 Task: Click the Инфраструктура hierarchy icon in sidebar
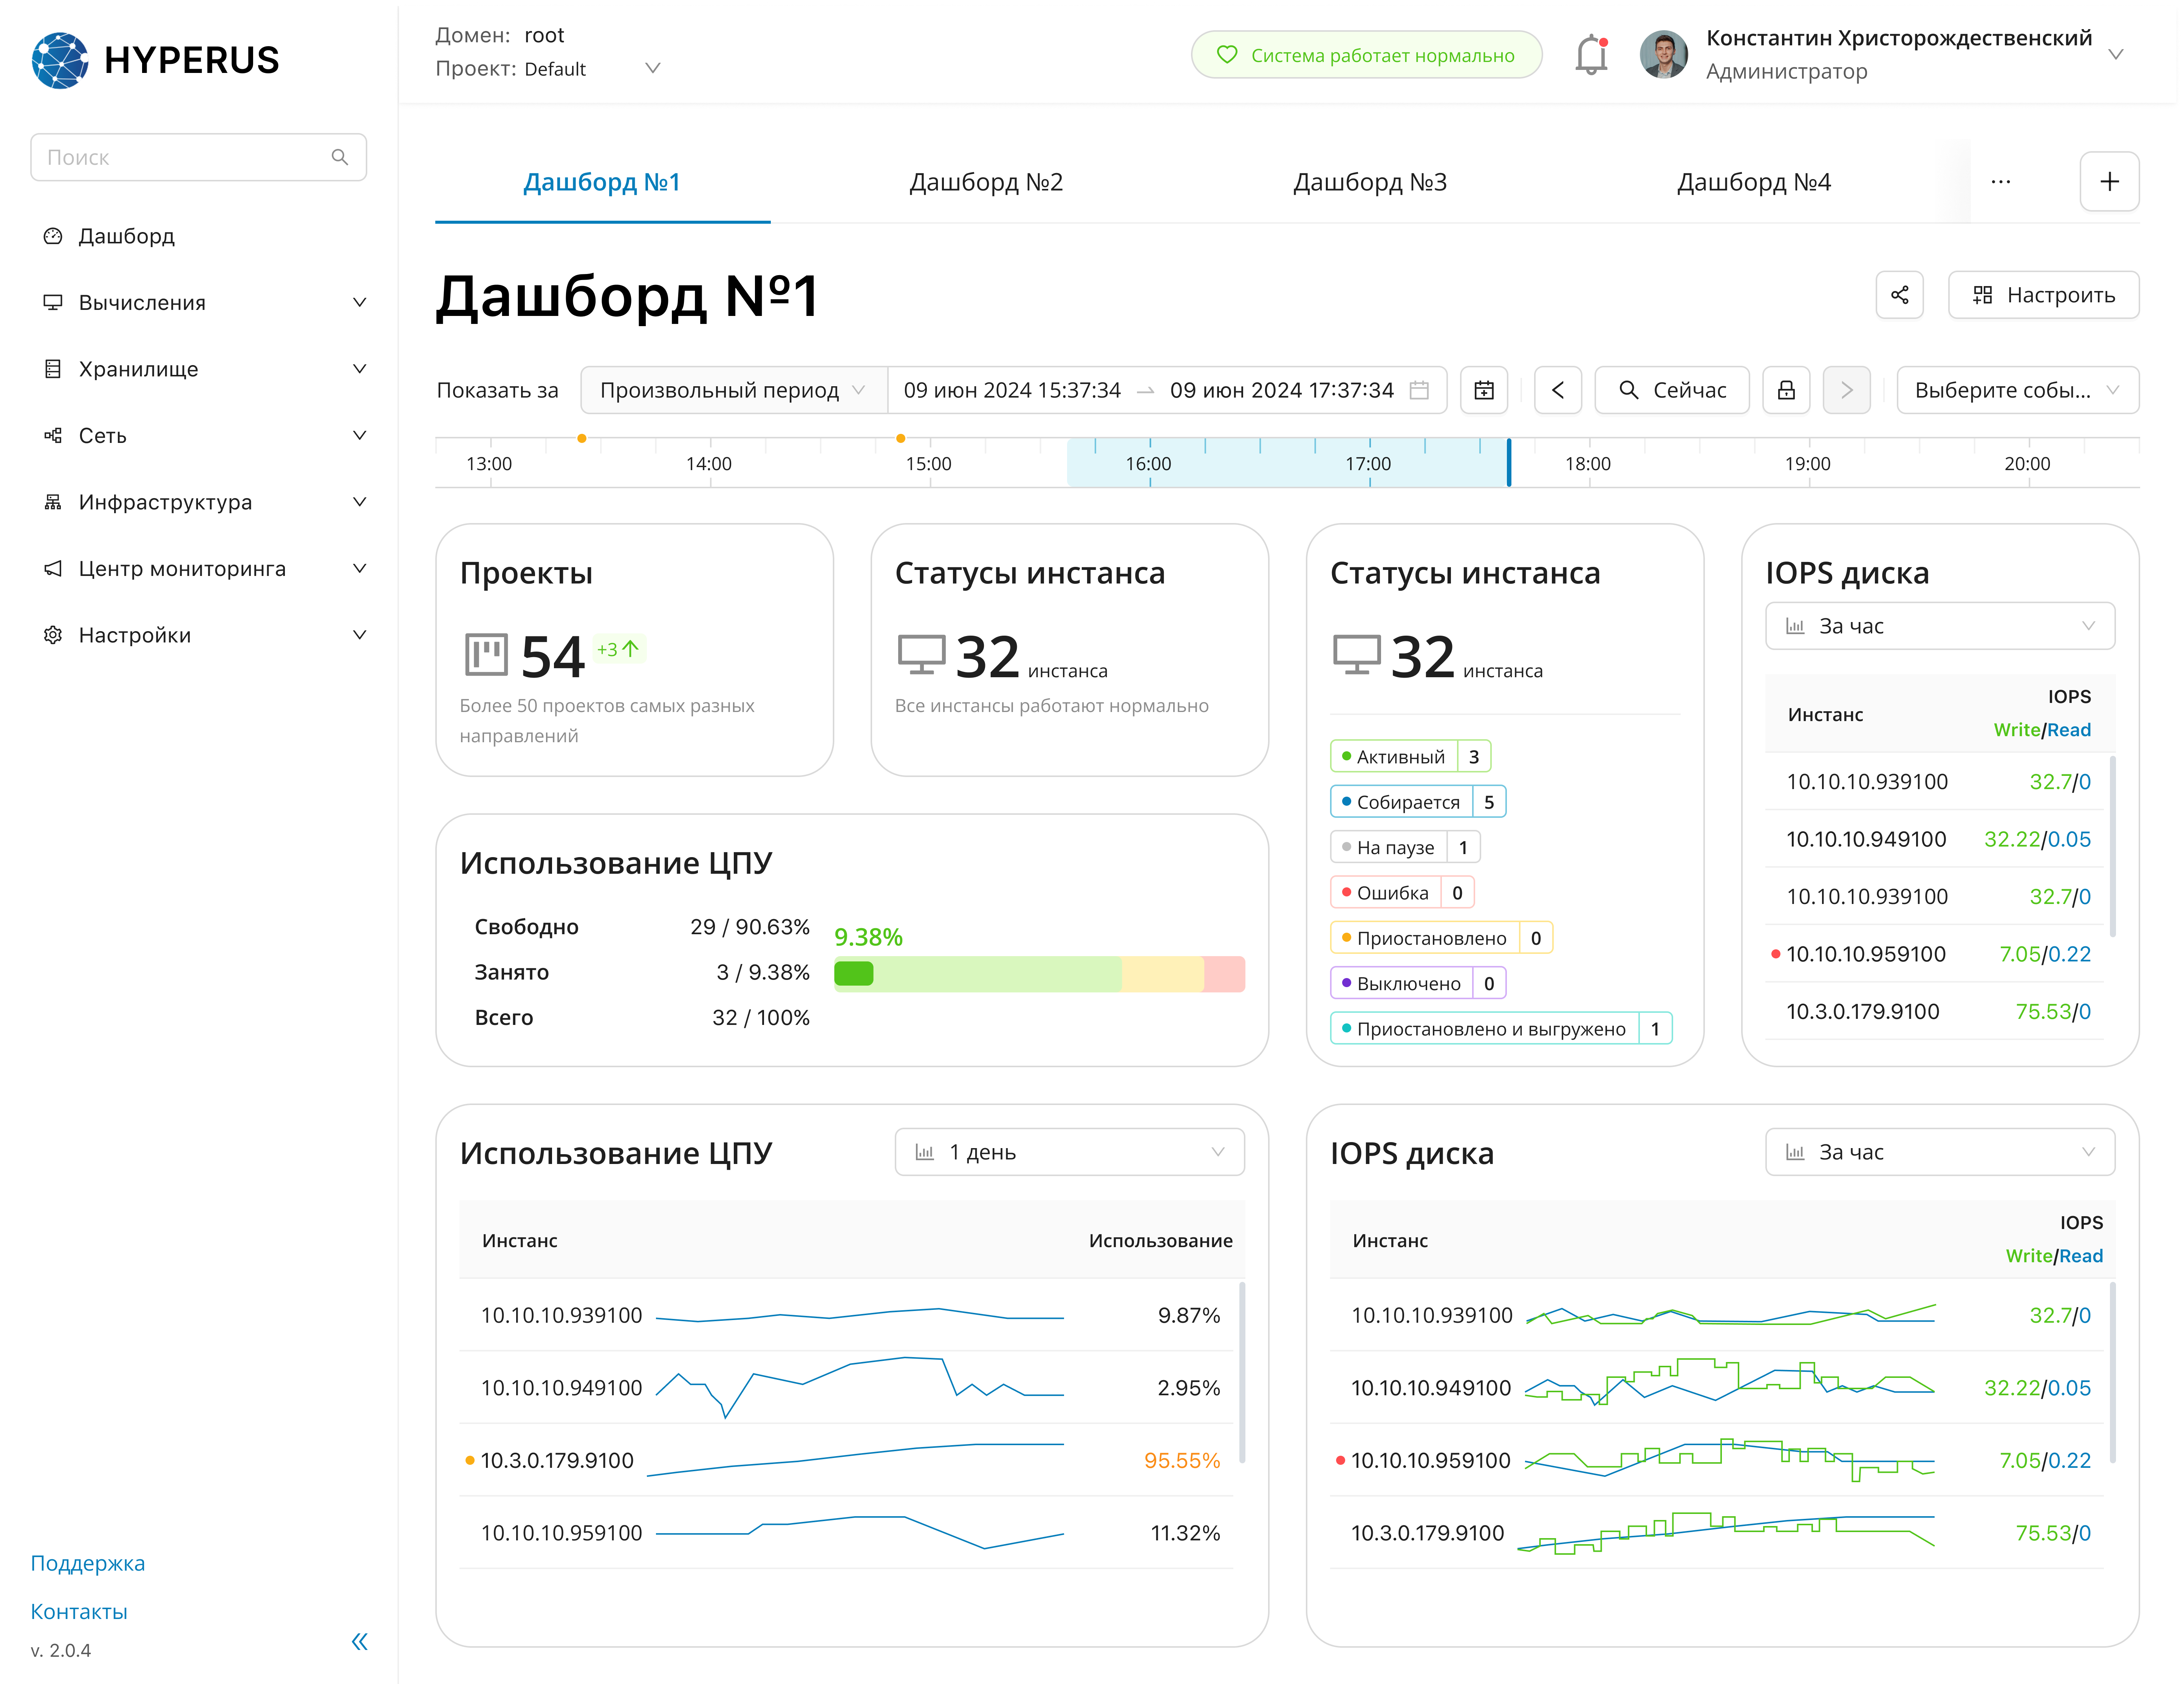click(53, 502)
